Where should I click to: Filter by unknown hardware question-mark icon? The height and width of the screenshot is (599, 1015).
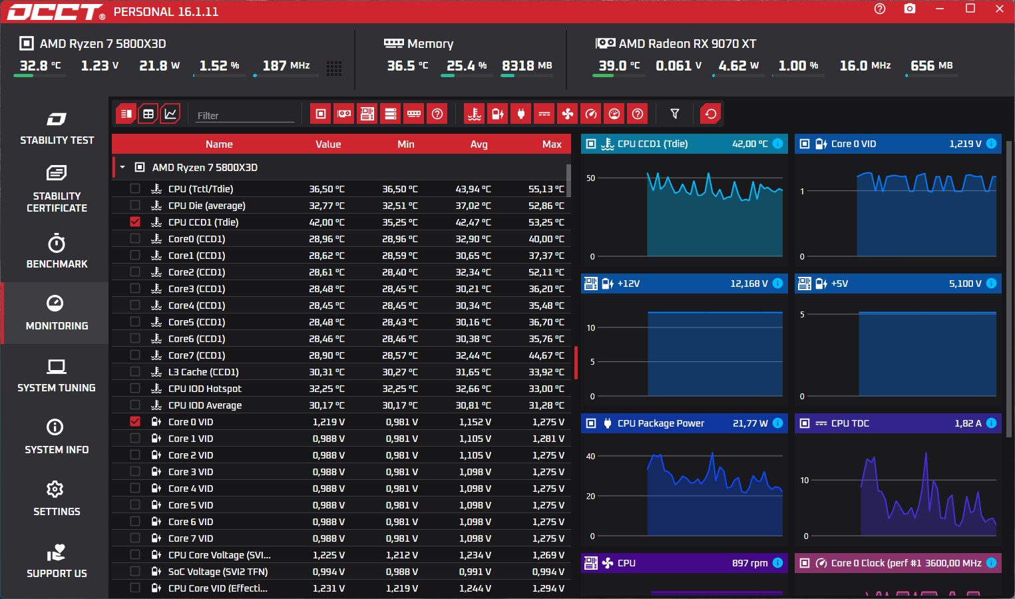437,114
